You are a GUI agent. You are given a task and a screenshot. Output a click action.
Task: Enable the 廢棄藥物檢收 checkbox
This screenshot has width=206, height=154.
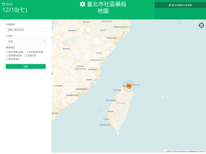point(7,56)
